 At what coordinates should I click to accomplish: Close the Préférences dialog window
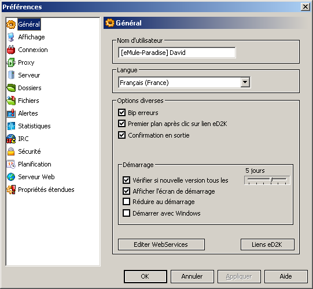[305, 7]
